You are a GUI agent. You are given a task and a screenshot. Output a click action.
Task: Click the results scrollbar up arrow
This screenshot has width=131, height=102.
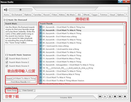pyautogui.click(x=125, y=24)
